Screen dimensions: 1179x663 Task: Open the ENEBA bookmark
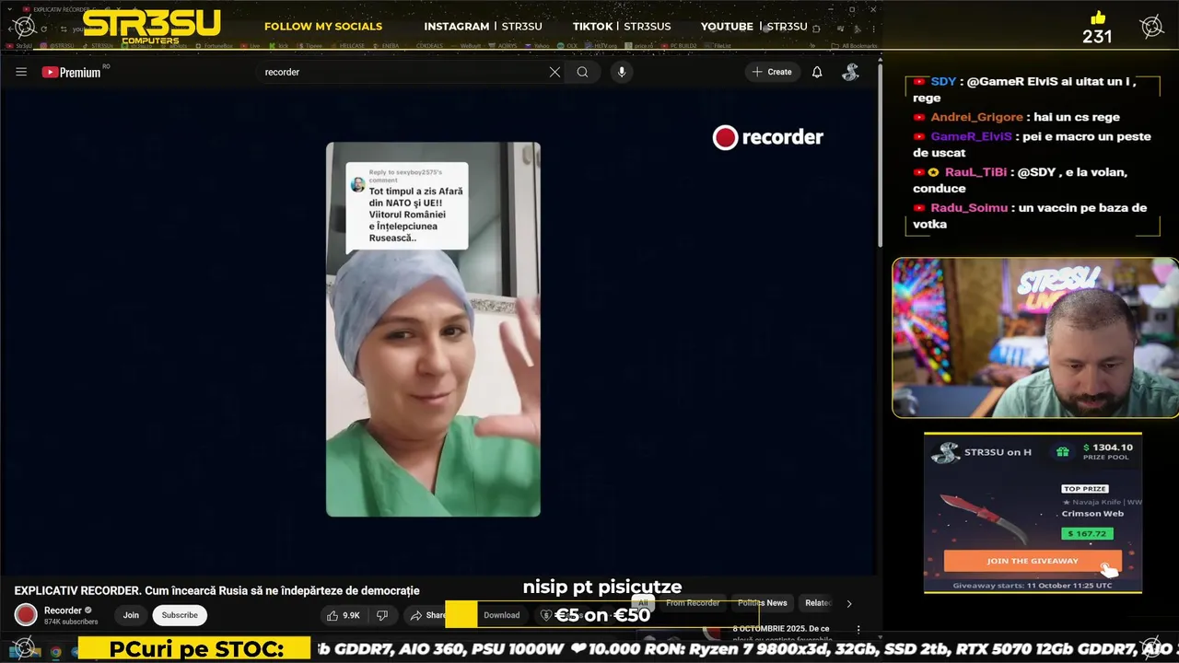(x=388, y=45)
